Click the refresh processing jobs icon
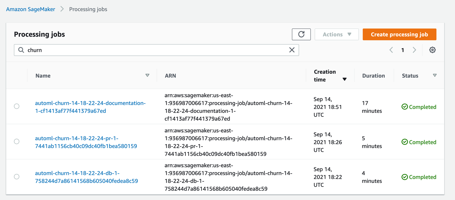Screen dimensions: 455x200 [301, 34]
